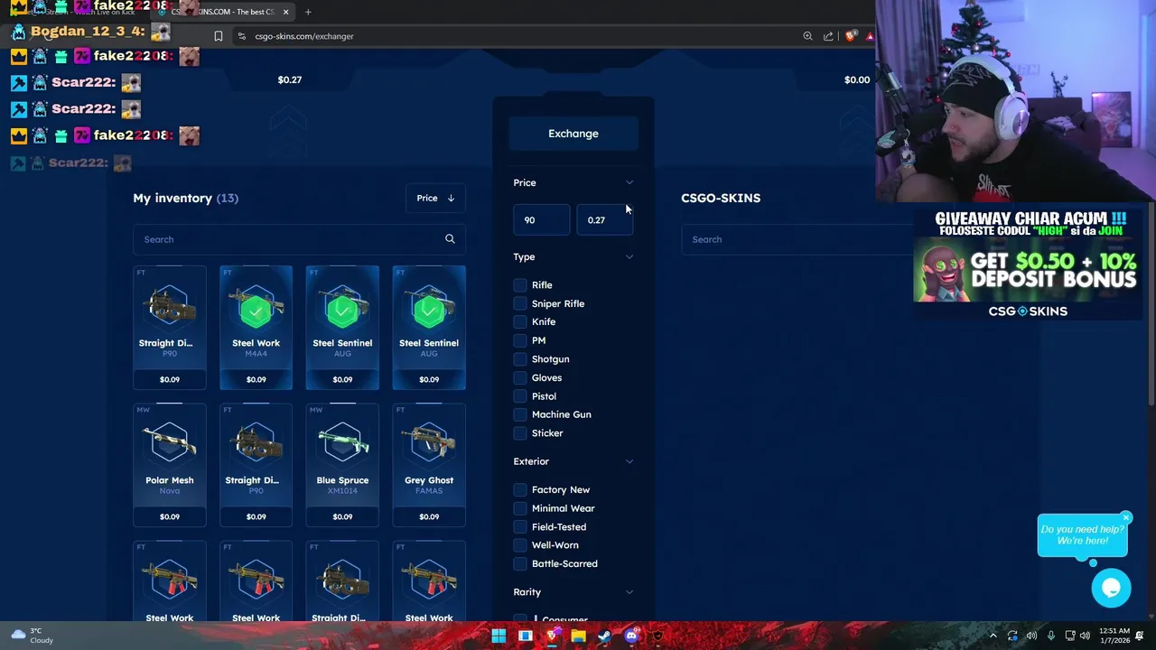Collapse the Rarity filter section
The image size is (1156, 650).
629,592
